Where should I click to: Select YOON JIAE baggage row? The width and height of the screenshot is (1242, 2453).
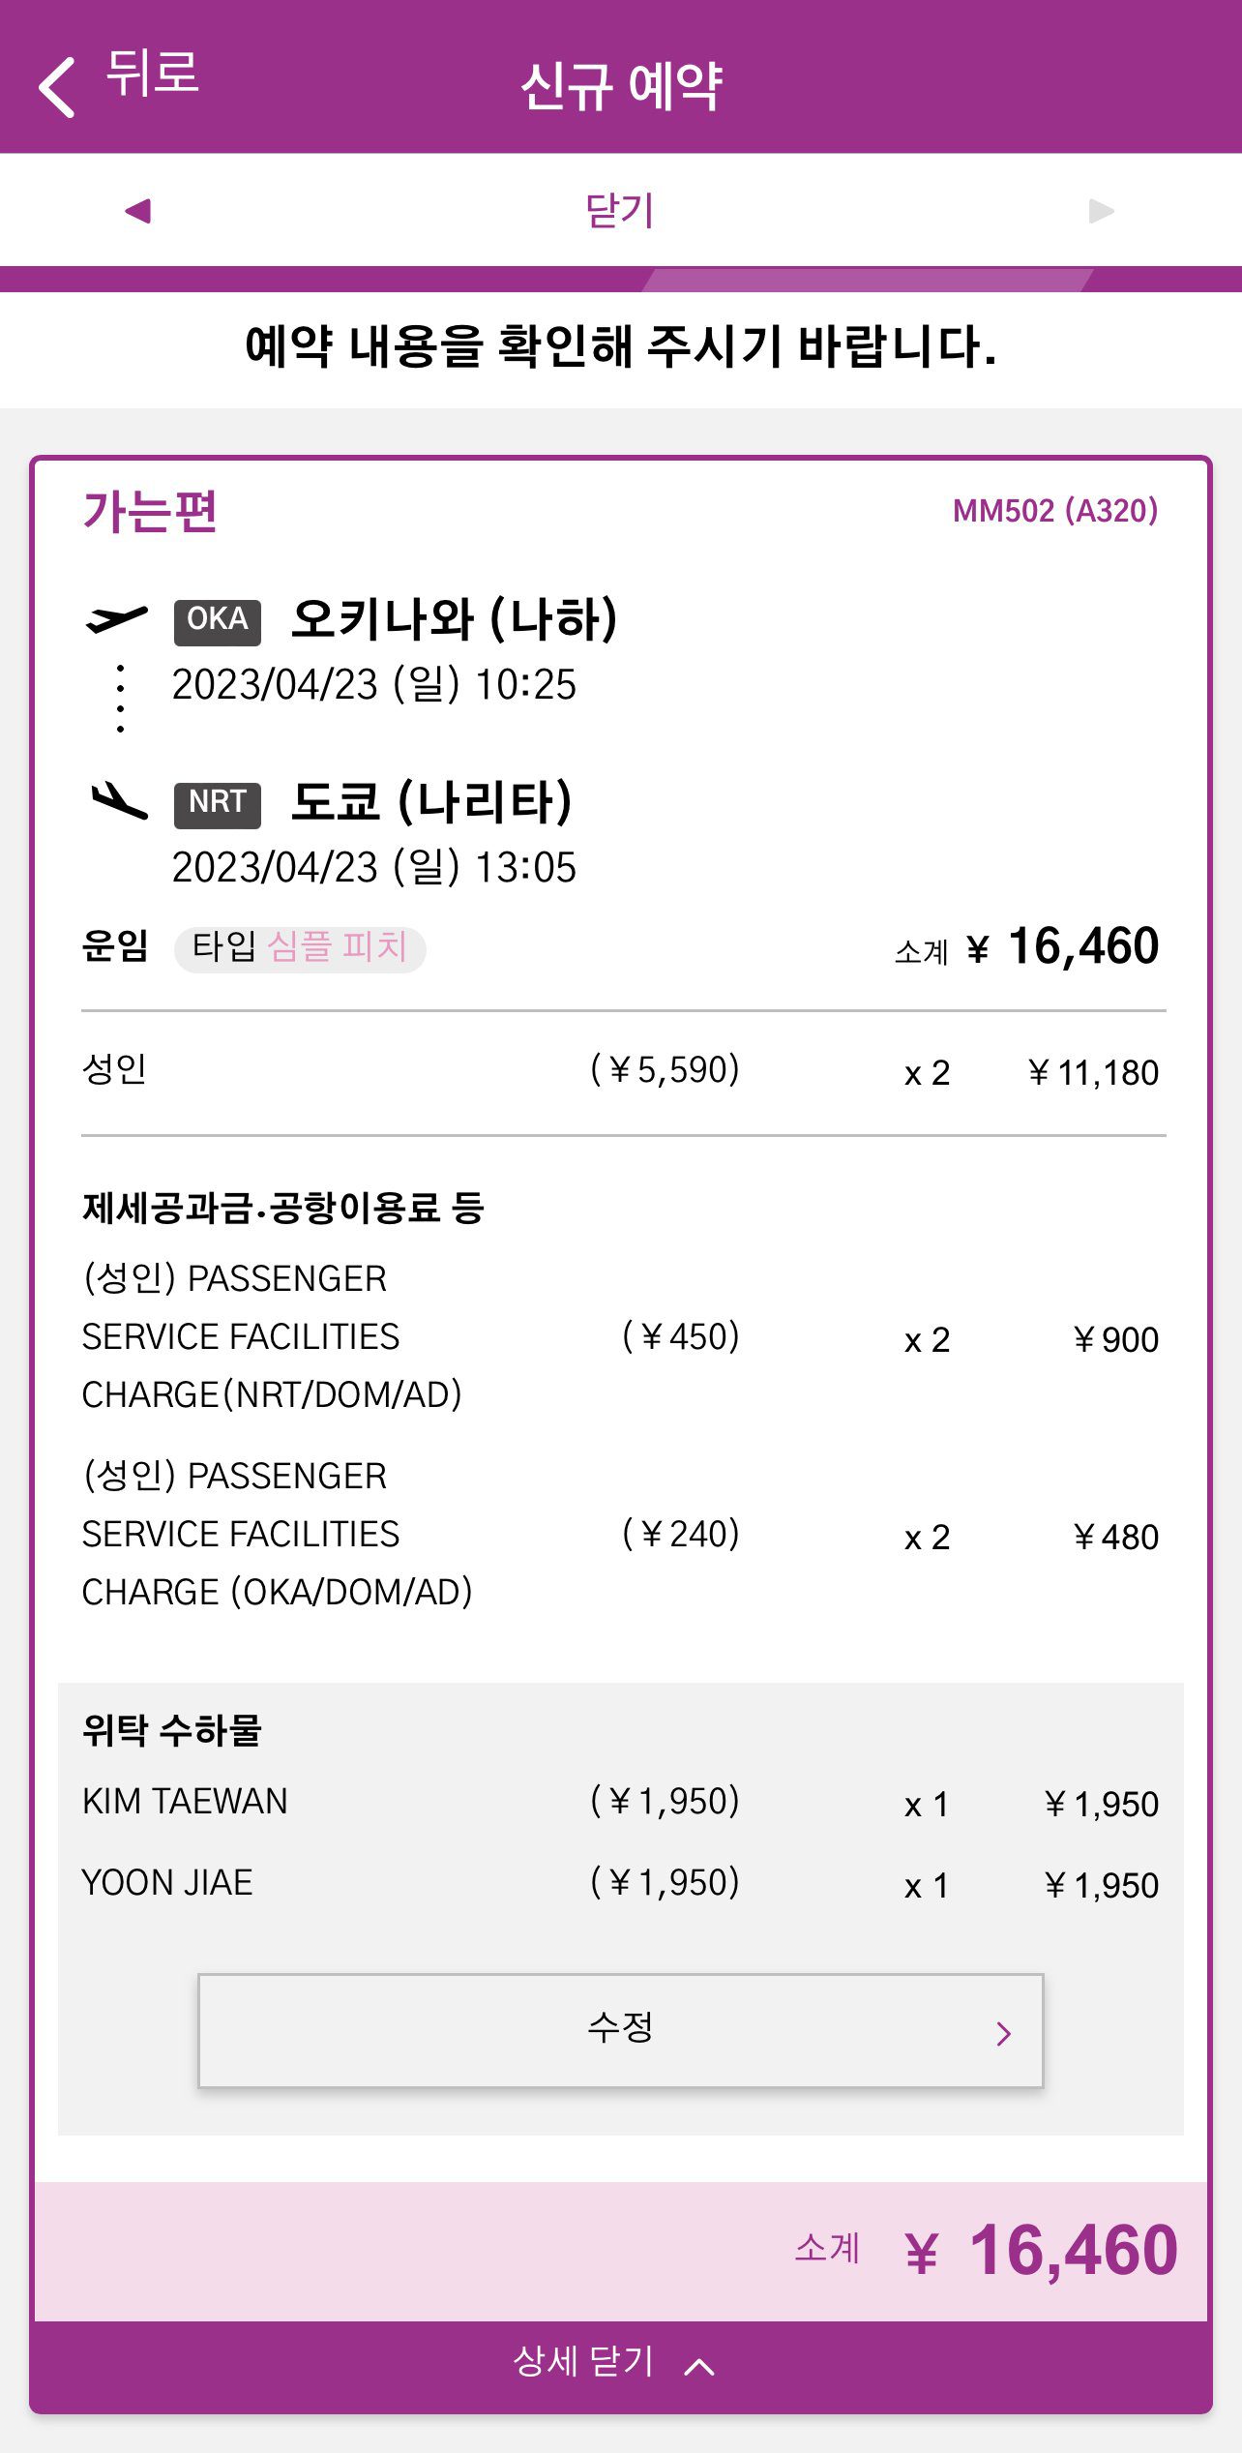coord(620,1883)
